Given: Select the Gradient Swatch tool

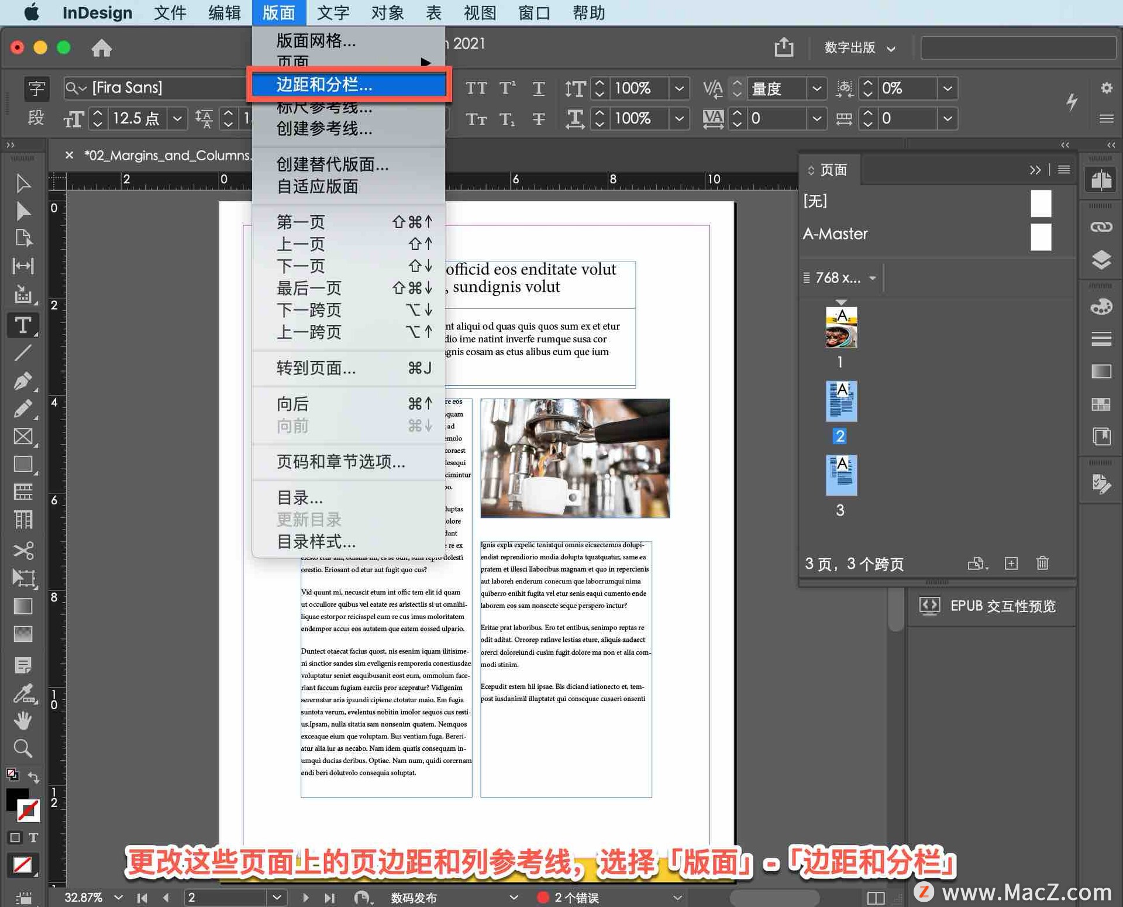Looking at the screenshot, I should pos(23,606).
